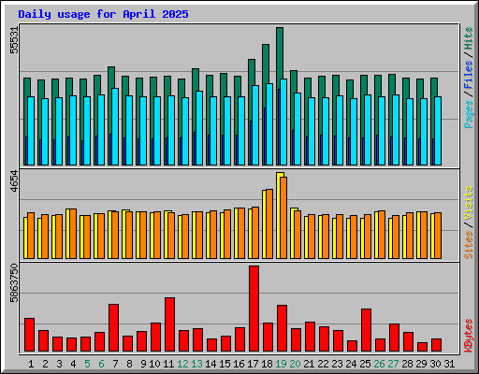
Task: Click the cyan Pages bar for day 1
Action: pyautogui.click(x=31, y=131)
